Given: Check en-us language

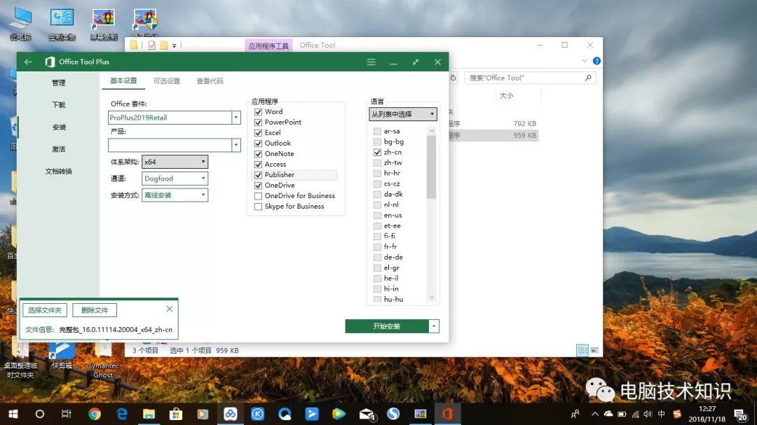Looking at the screenshot, I should 377,215.
